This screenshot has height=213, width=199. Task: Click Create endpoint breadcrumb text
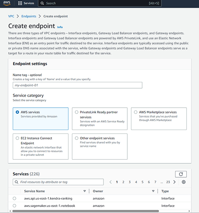[x=55, y=16]
